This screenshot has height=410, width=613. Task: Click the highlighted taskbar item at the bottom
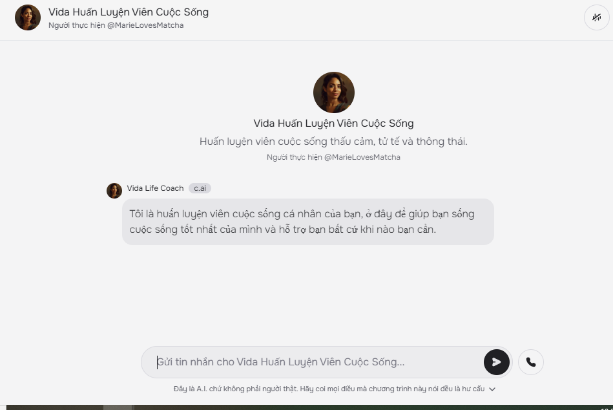[x=118, y=407]
